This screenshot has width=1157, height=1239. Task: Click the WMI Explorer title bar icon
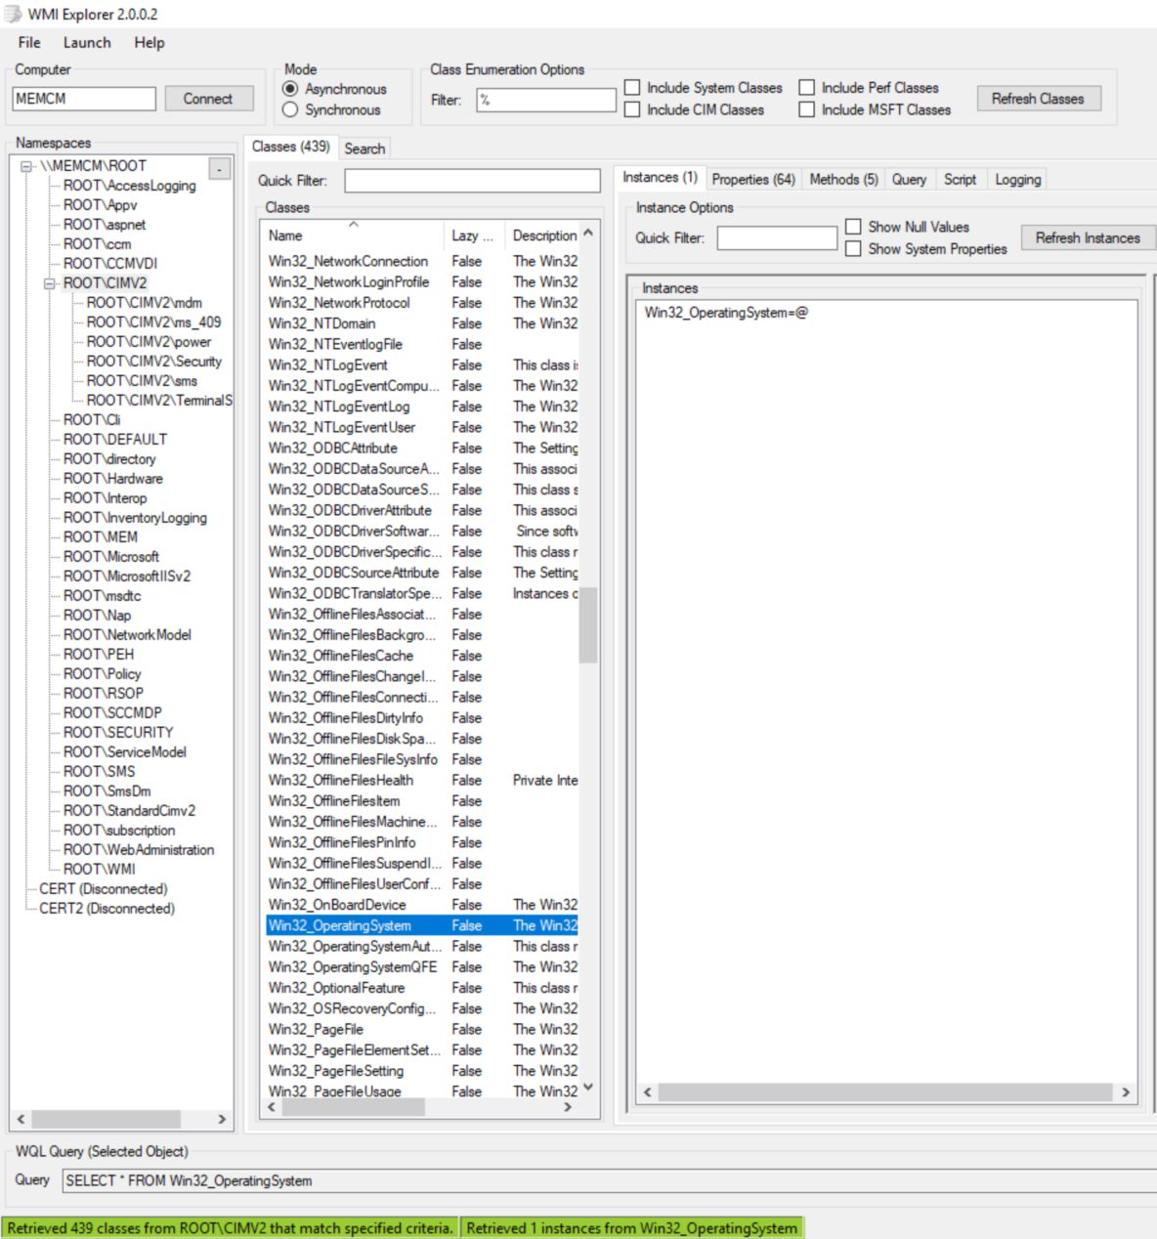point(13,14)
